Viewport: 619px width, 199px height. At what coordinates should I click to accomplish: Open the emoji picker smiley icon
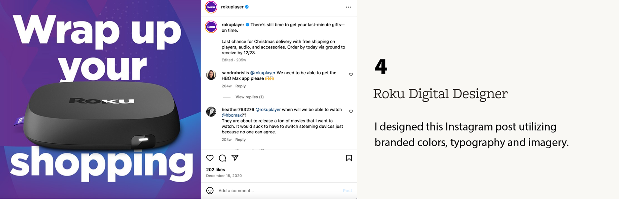tap(210, 191)
